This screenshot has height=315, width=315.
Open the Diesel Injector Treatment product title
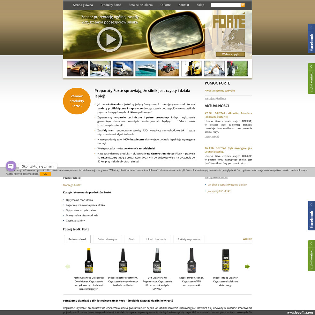pyautogui.click(x=123, y=281)
